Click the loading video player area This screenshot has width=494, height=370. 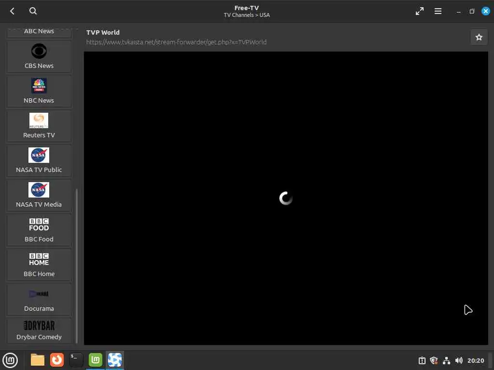pyautogui.click(x=286, y=198)
